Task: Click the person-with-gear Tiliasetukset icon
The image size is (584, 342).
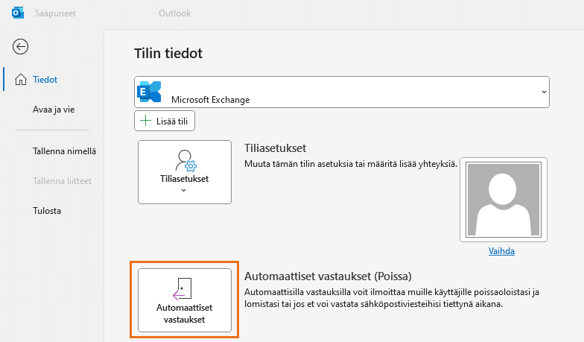Action: 184,160
